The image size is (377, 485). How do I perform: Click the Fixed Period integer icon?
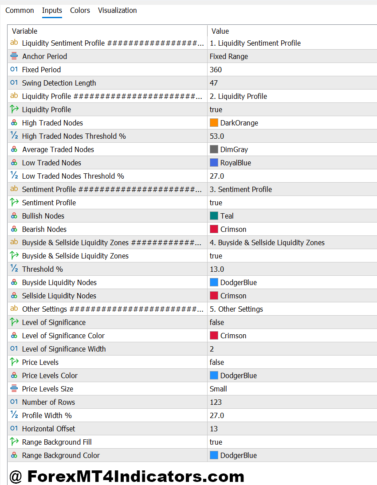(x=14, y=69)
